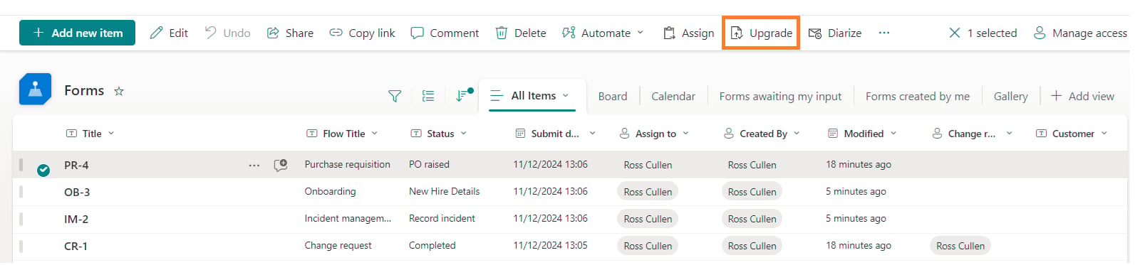The height and width of the screenshot is (265, 1140).
Task: Click the group by icon
Action: coord(428,96)
